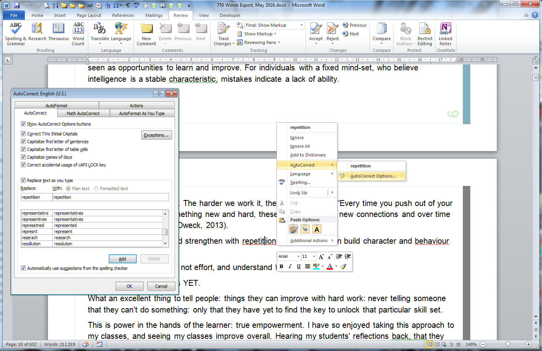Screen dimensions: 542x351
Task: Click the Compare documents icon
Action: pyautogui.click(x=382, y=29)
